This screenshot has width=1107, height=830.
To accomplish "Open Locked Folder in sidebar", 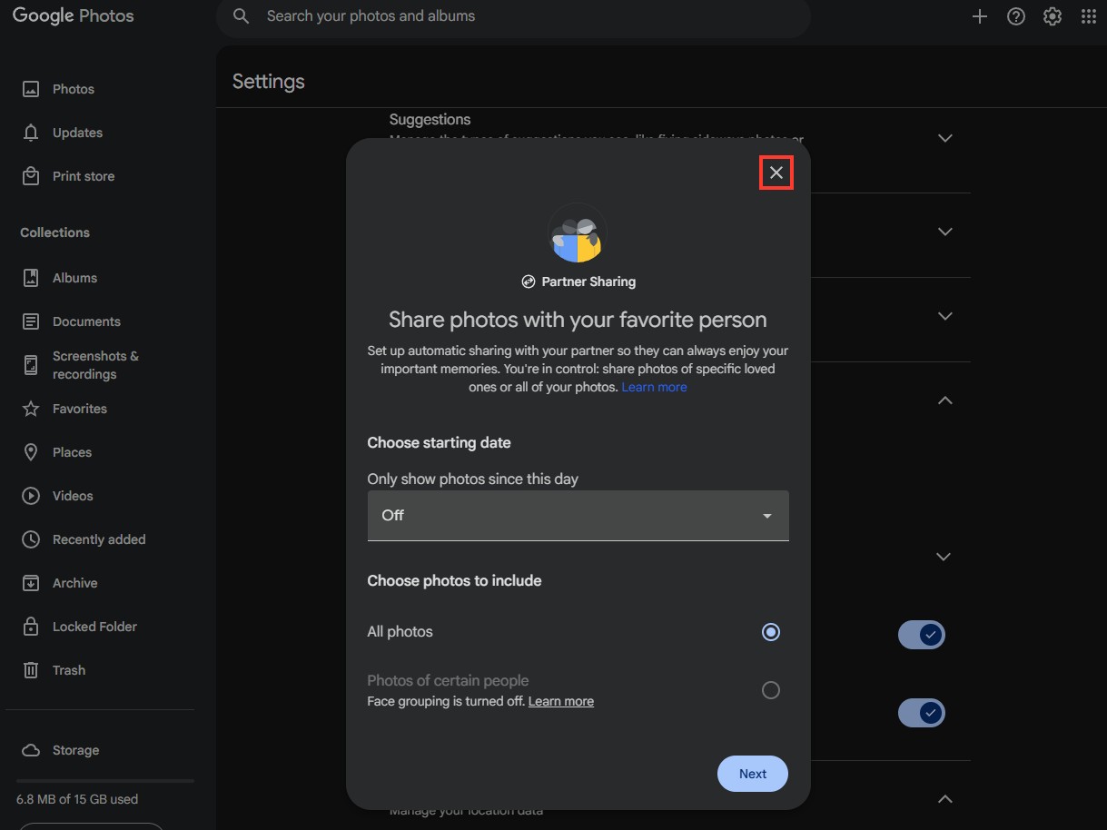I will click(x=94, y=627).
